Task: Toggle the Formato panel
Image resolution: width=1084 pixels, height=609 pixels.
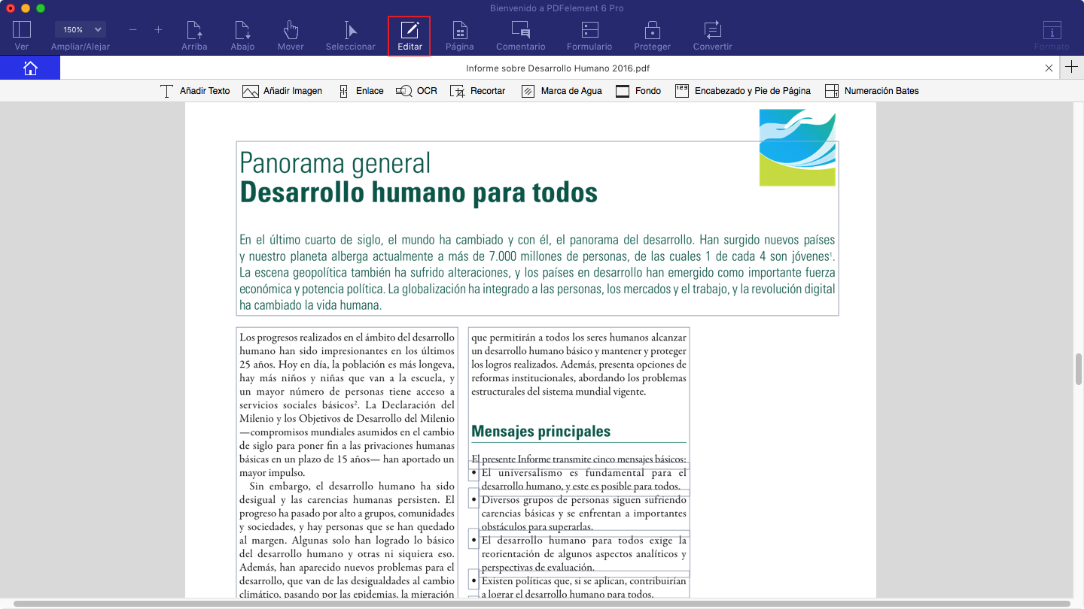Action: pos(1052,36)
